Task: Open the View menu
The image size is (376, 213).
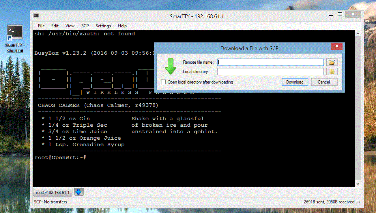Action: coord(70,26)
